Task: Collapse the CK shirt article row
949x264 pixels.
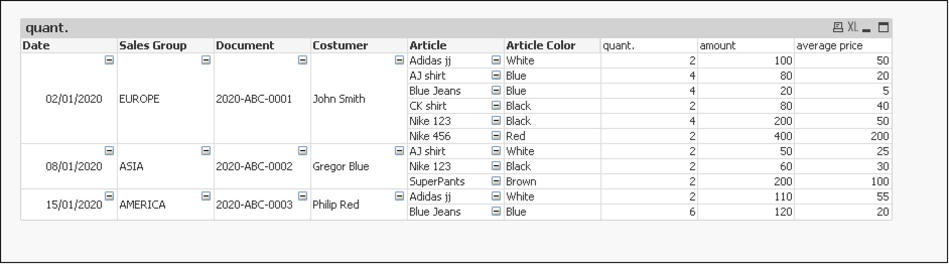Action: [x=496, y=106]
